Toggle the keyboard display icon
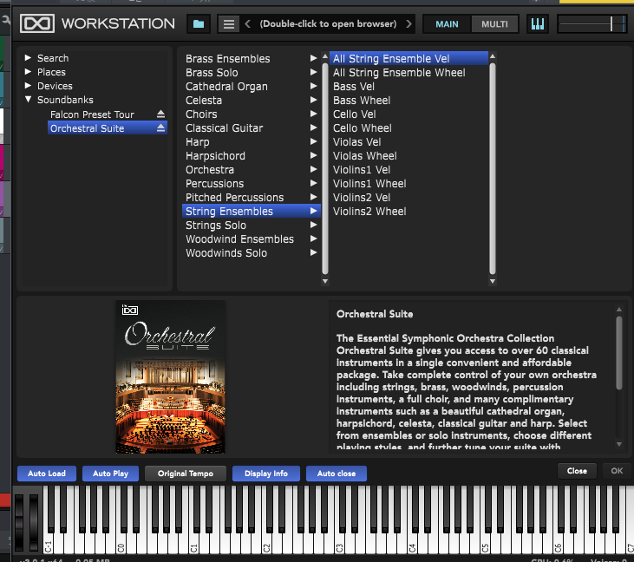 click(538, 24)
